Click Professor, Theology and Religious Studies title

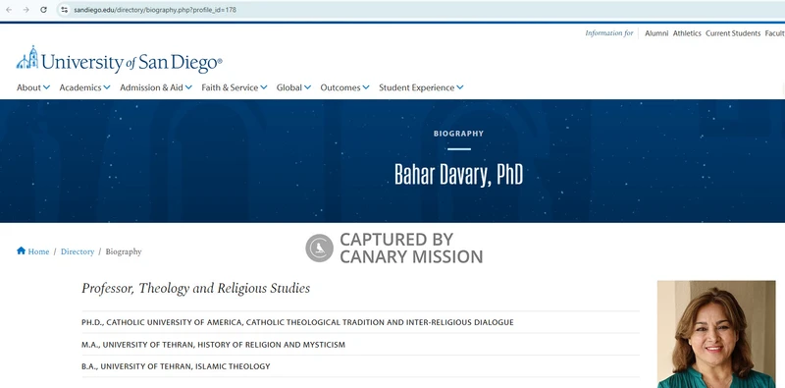pyautogui.click(x=195, y=288)
